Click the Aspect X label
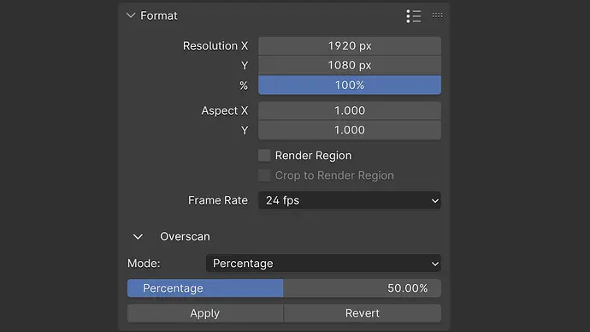Image resolution: width=590 pixels, height=332 pixels. click(225, 110)
